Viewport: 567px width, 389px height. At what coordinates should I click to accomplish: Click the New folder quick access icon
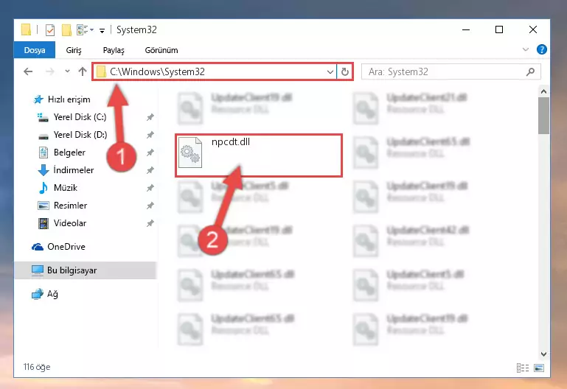click(x=66, y=30)
